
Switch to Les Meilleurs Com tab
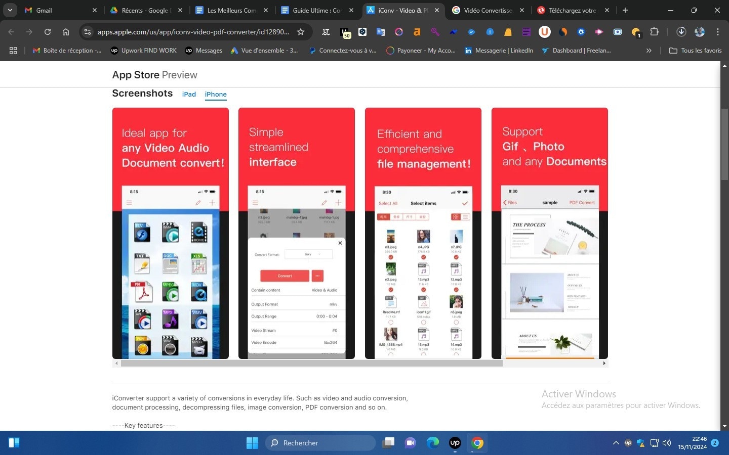(x=232, y=10)
